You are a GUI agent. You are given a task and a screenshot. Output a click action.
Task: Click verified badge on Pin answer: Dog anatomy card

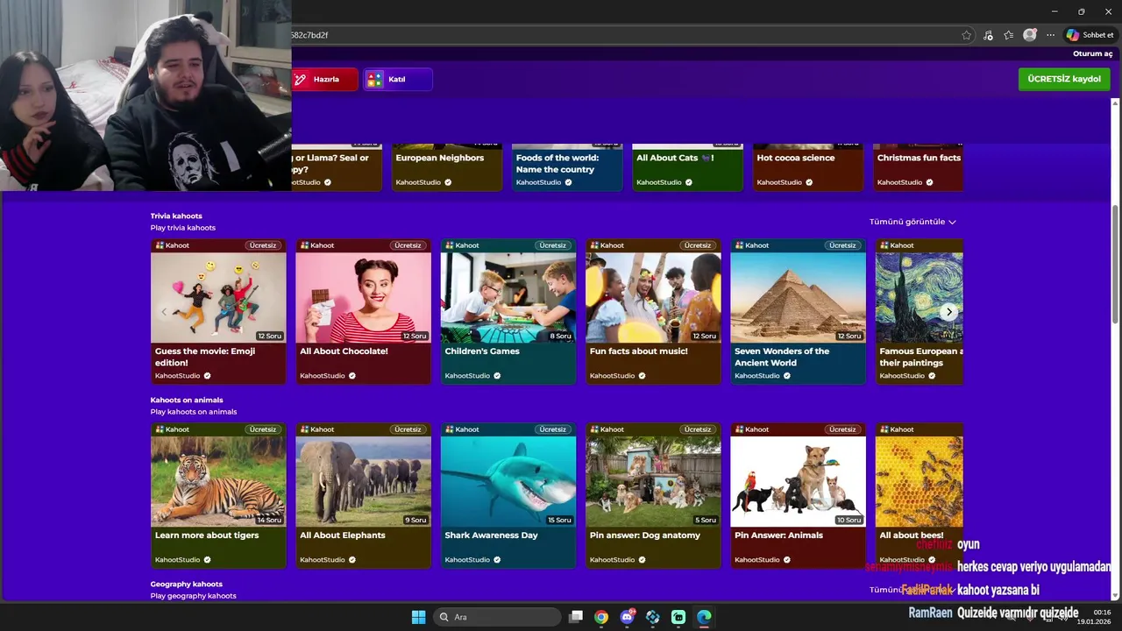pos(642,560)
